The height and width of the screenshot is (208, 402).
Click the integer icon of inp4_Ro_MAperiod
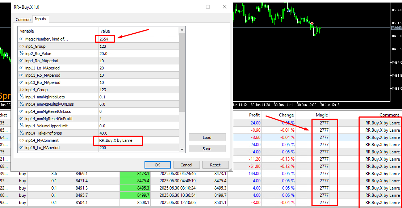[21, 61]
